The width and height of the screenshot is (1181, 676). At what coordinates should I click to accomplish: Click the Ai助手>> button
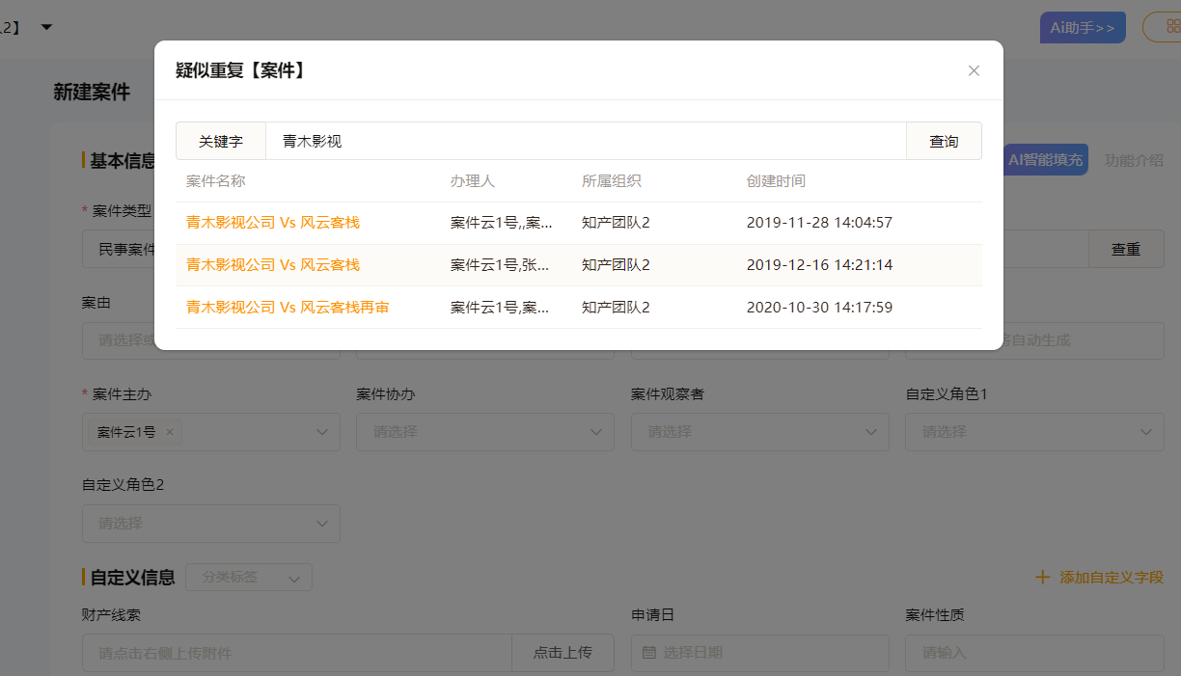point(1082,28)
